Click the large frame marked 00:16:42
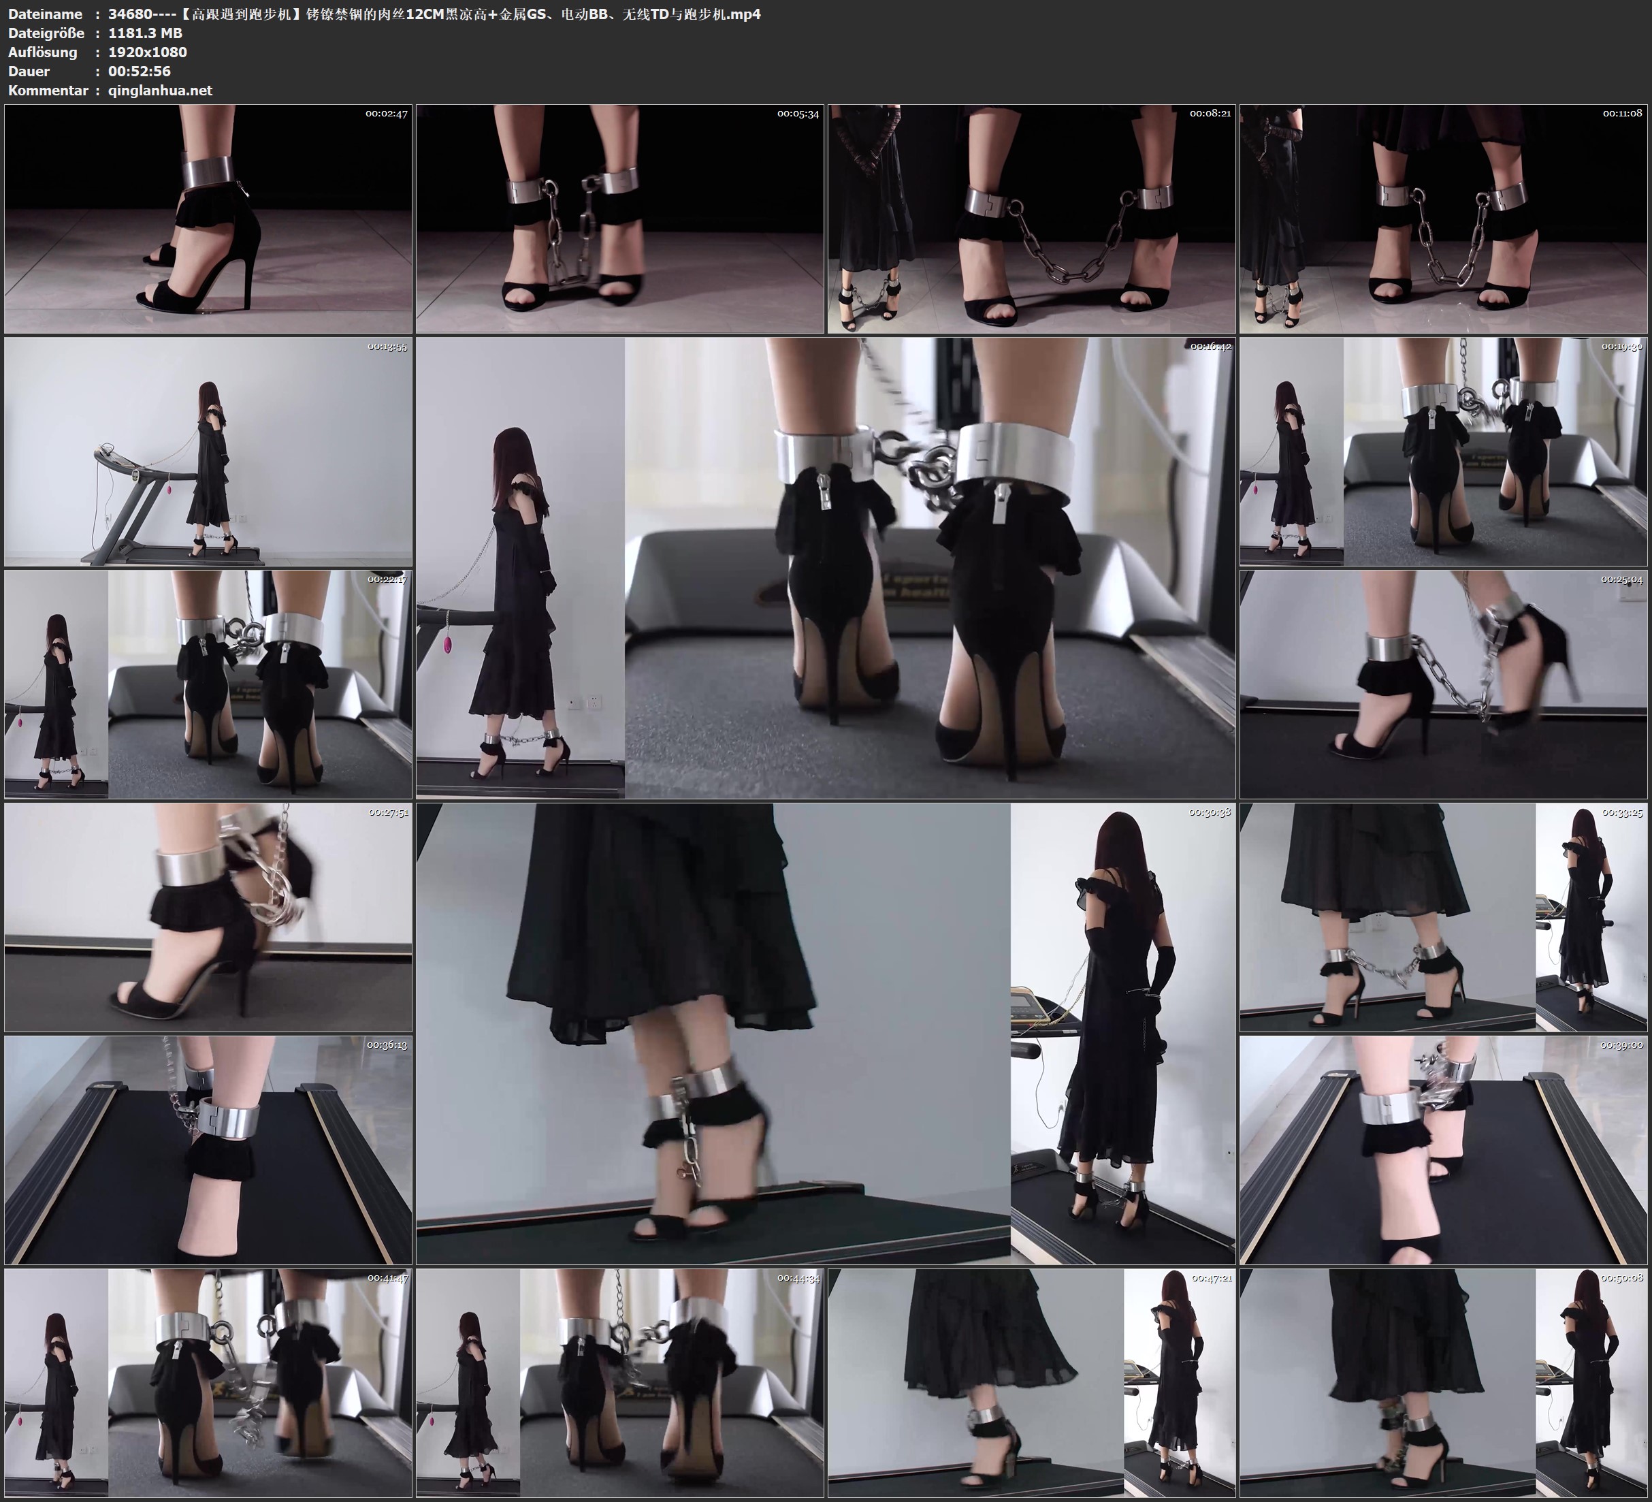 826,568
